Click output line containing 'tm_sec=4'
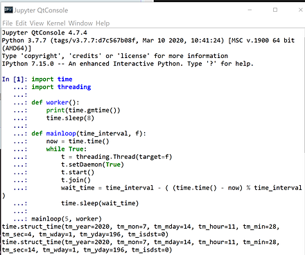Image resolution: width=305 pixels, height=255 pixels. pyautogui.click(x=85, y=234)
